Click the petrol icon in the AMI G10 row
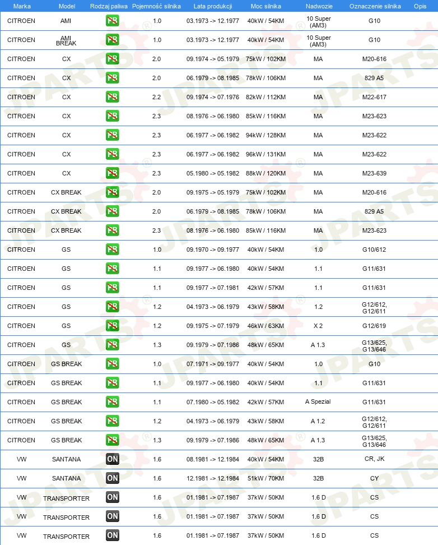438x545 pixels. [x=112, y=21]
